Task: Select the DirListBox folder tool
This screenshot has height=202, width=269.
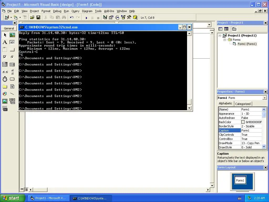Action: click(5, 86)
